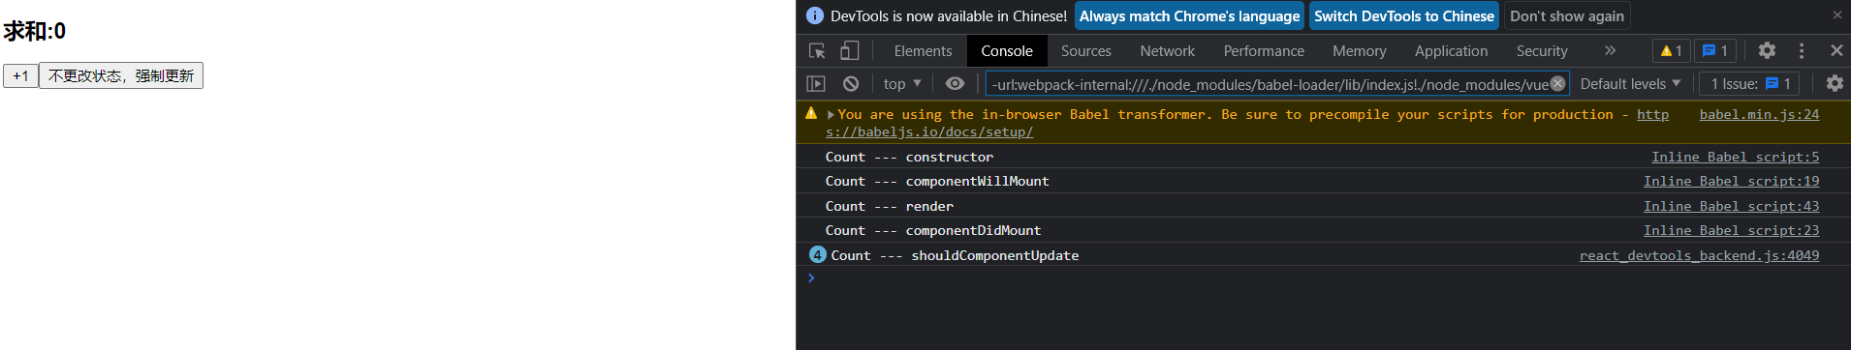Toggle the device toolbar icon

click(850, 51)
